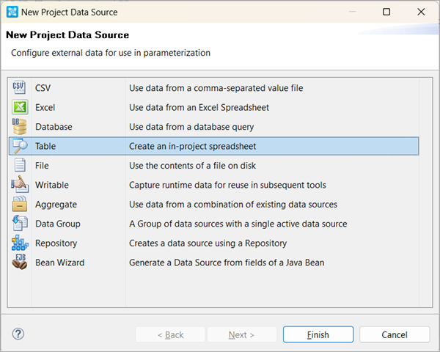Screen dimensions: 440x352
Task: Click 'Generate a Data Source from fields' description
Action: point(227,263)
